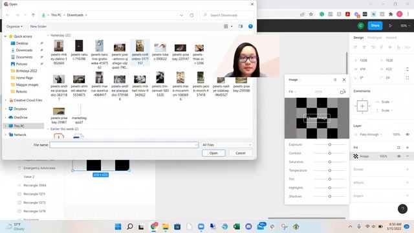Viewport: 414px width, 233px height.
Task: Click the Figma present play icon
Action: point(390,26)
